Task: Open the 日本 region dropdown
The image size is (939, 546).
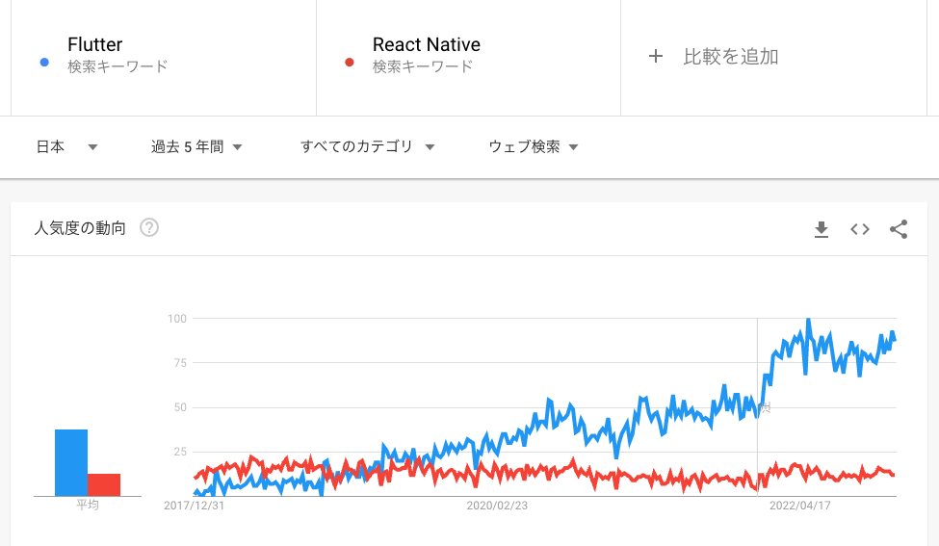Action: [66, 146]
